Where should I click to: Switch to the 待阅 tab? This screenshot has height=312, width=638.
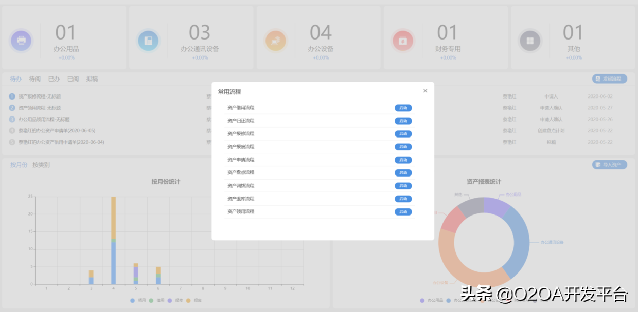[x=35, y=79]
